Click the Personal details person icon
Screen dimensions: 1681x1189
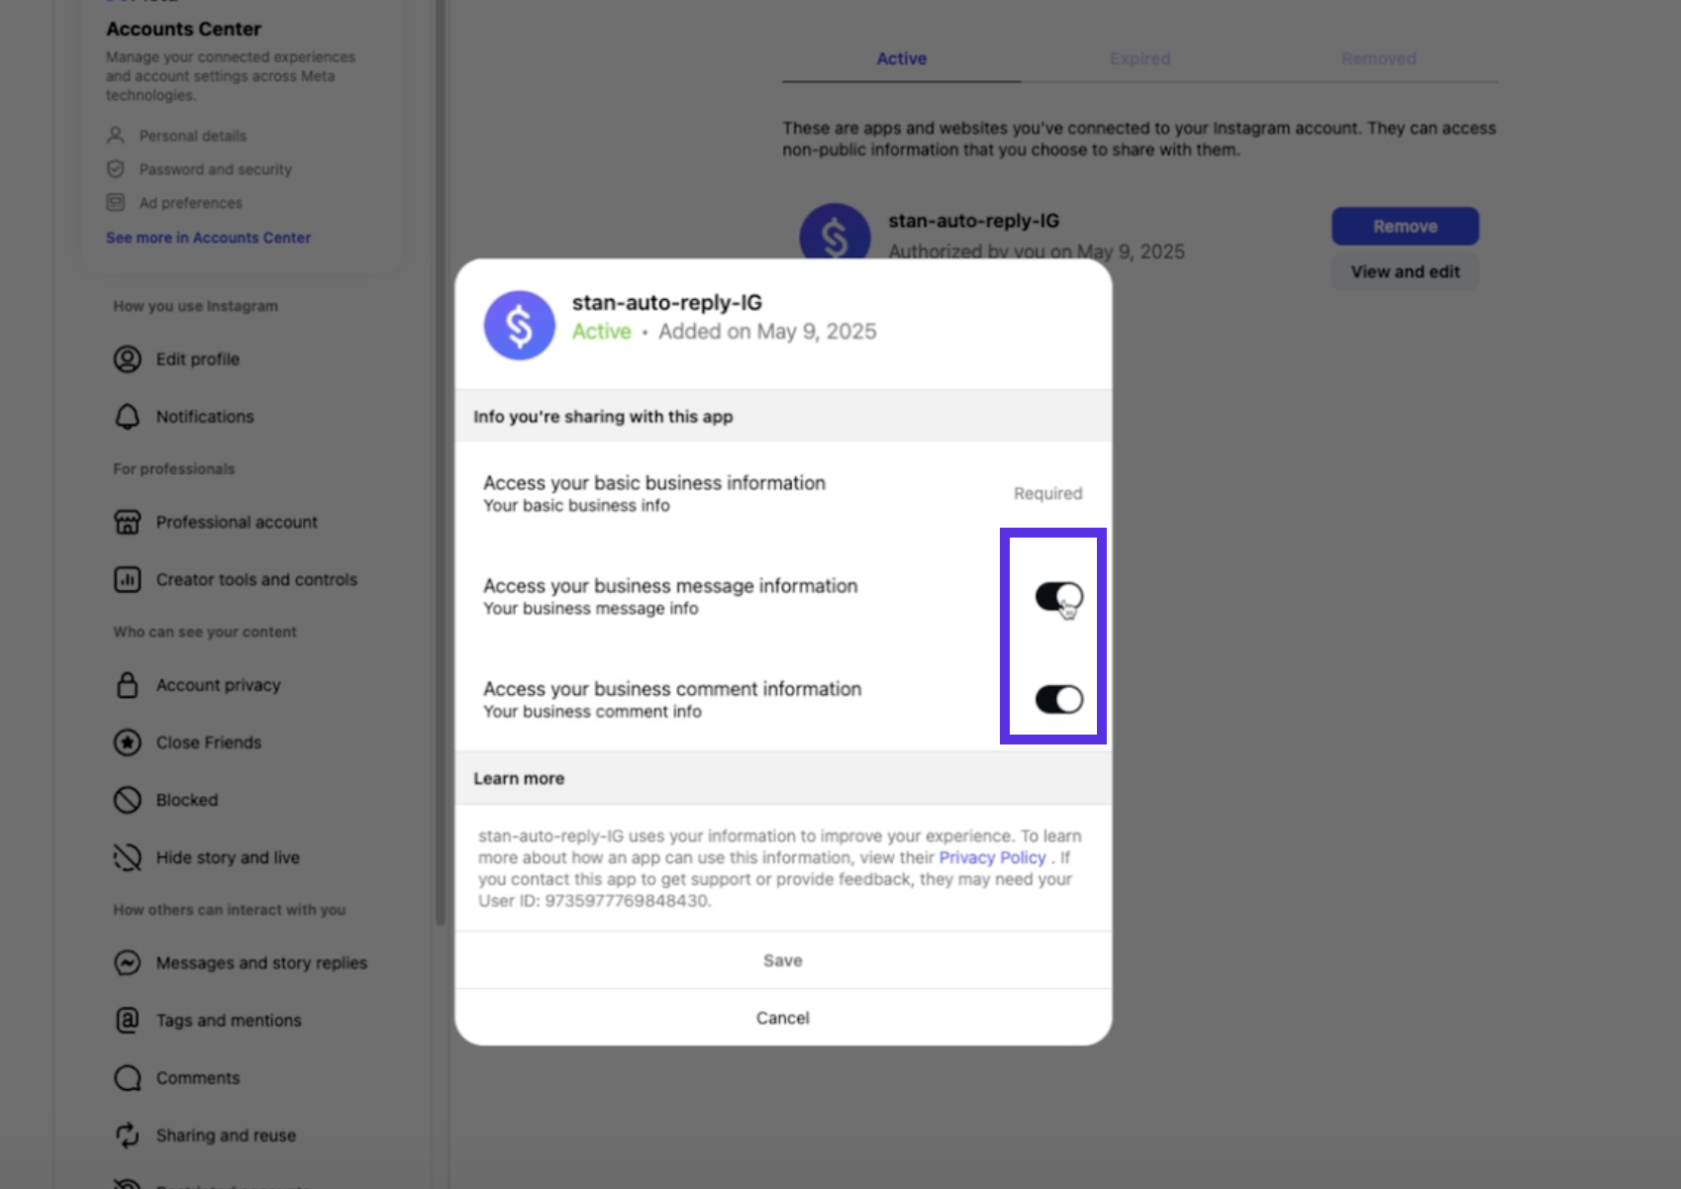pyautogui.click(x=116, y=135)
